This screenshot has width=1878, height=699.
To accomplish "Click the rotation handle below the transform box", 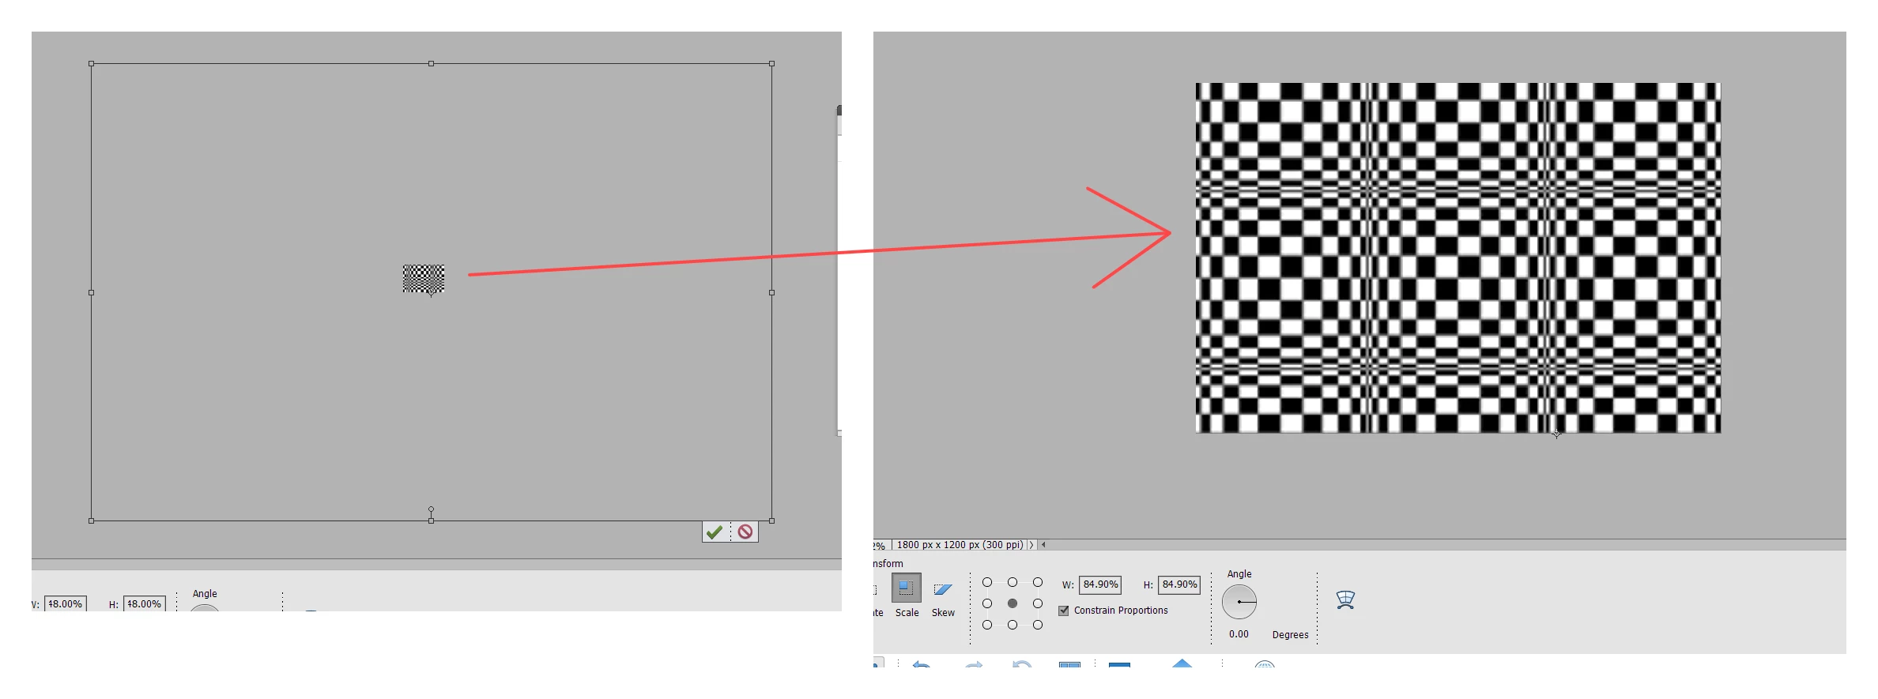I will (431, 509).
